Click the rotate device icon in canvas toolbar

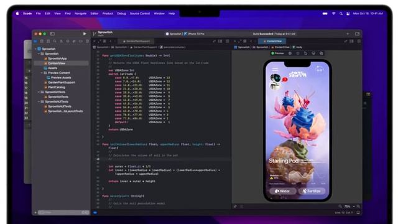pyautogui.click(x=305, y=54)
